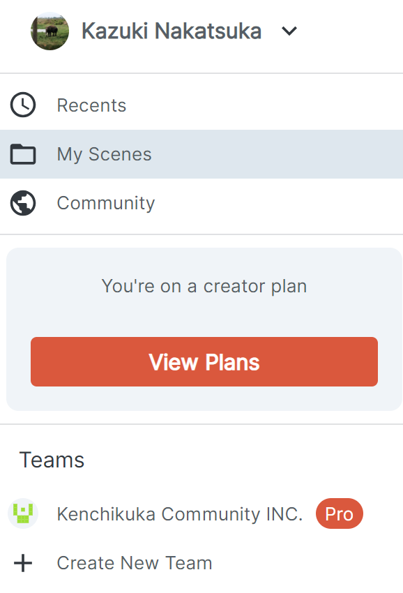Click blank area right of Recents label

pyautogui.click(x=265, y=105)
